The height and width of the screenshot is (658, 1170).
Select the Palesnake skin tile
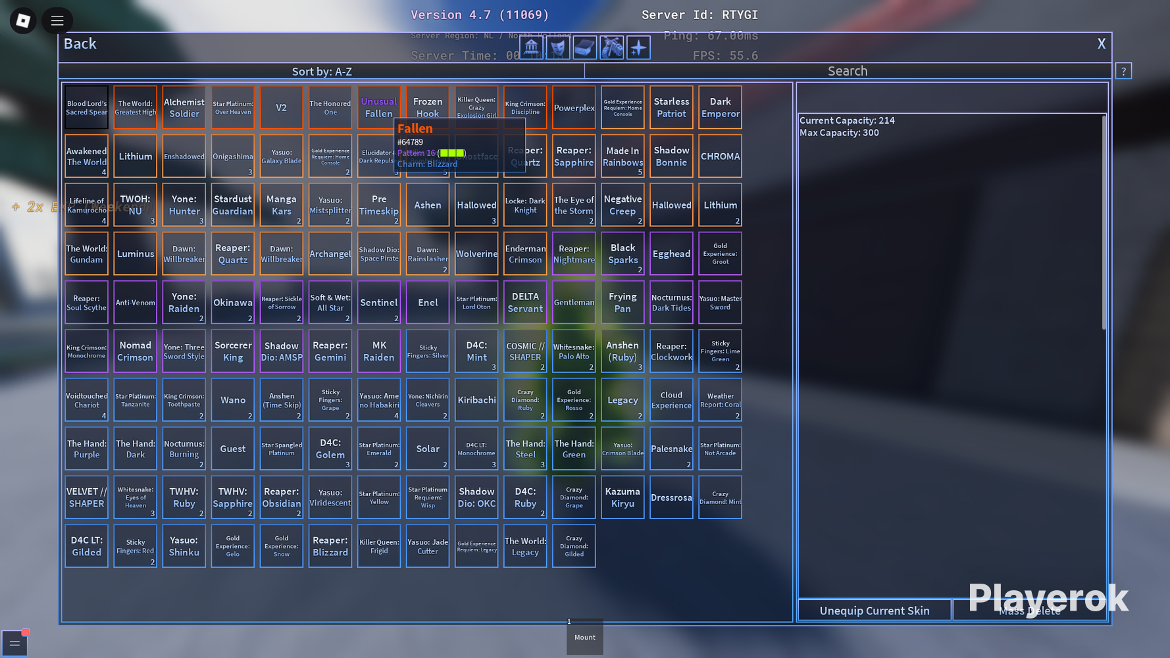[x=671, y=448]
